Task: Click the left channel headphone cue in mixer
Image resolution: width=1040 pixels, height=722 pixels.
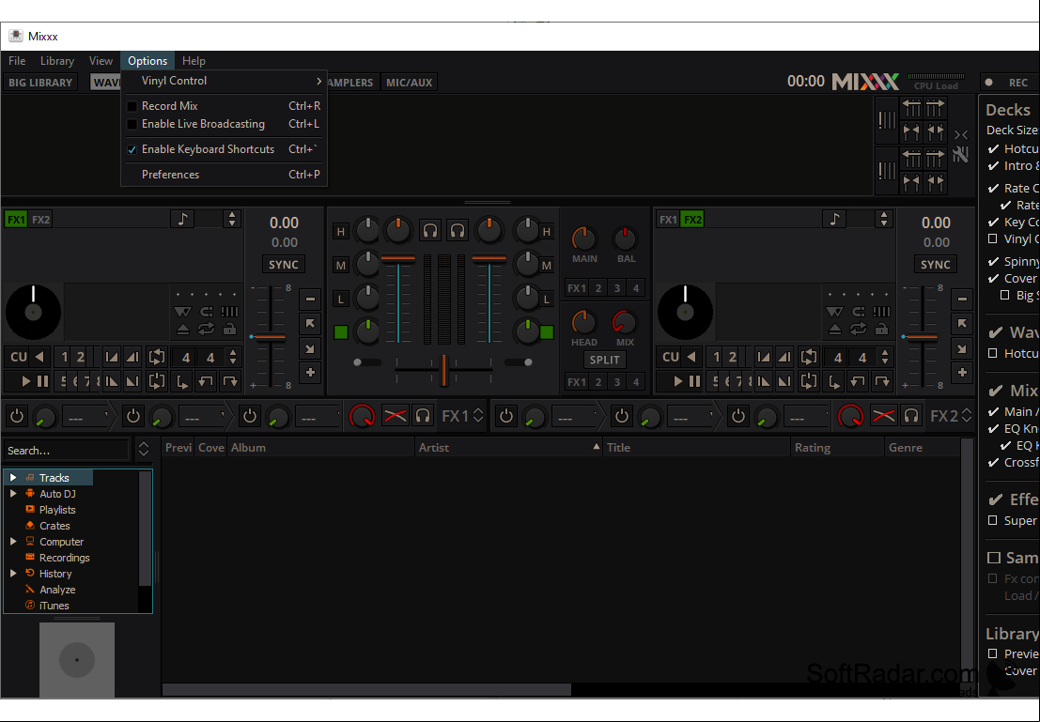Action: tap(430, 231)
